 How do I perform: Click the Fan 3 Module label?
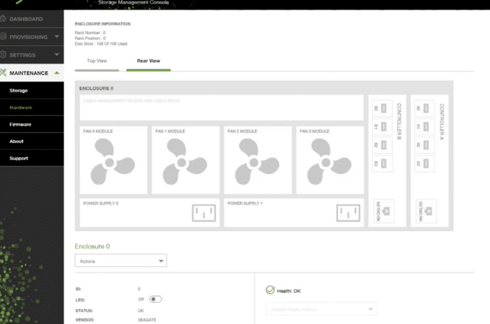(x=314, y=131)
